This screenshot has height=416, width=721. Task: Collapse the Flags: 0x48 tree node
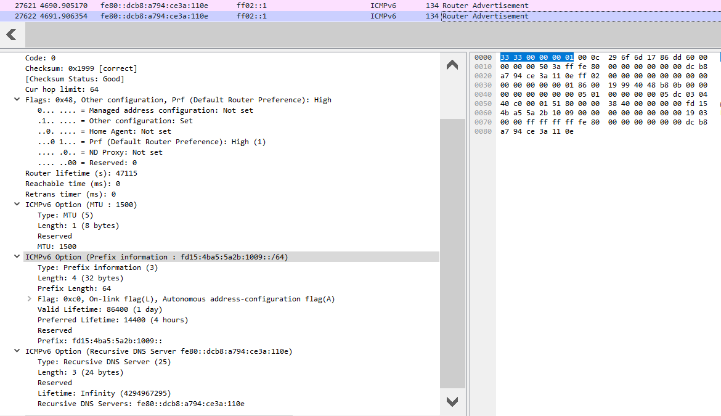pos(17,100)
